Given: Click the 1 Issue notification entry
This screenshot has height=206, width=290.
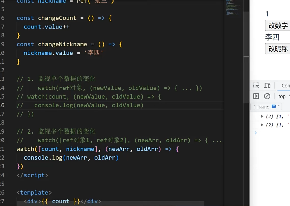Looking at the screenshot, I should (261, 106).
